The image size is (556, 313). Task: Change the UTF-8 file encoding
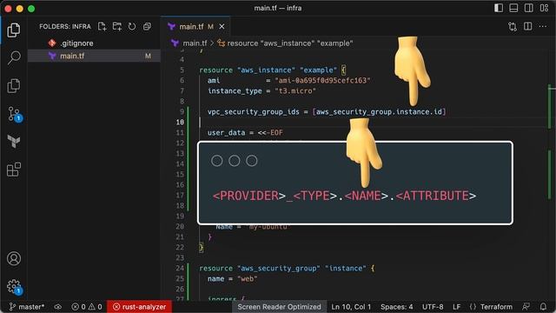tap(433, 307)
